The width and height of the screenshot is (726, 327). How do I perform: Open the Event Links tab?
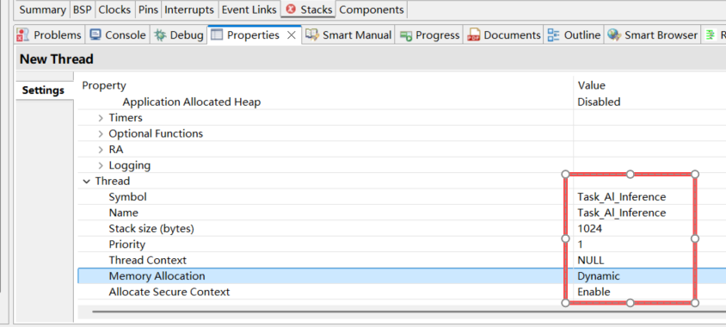(249, 9)
